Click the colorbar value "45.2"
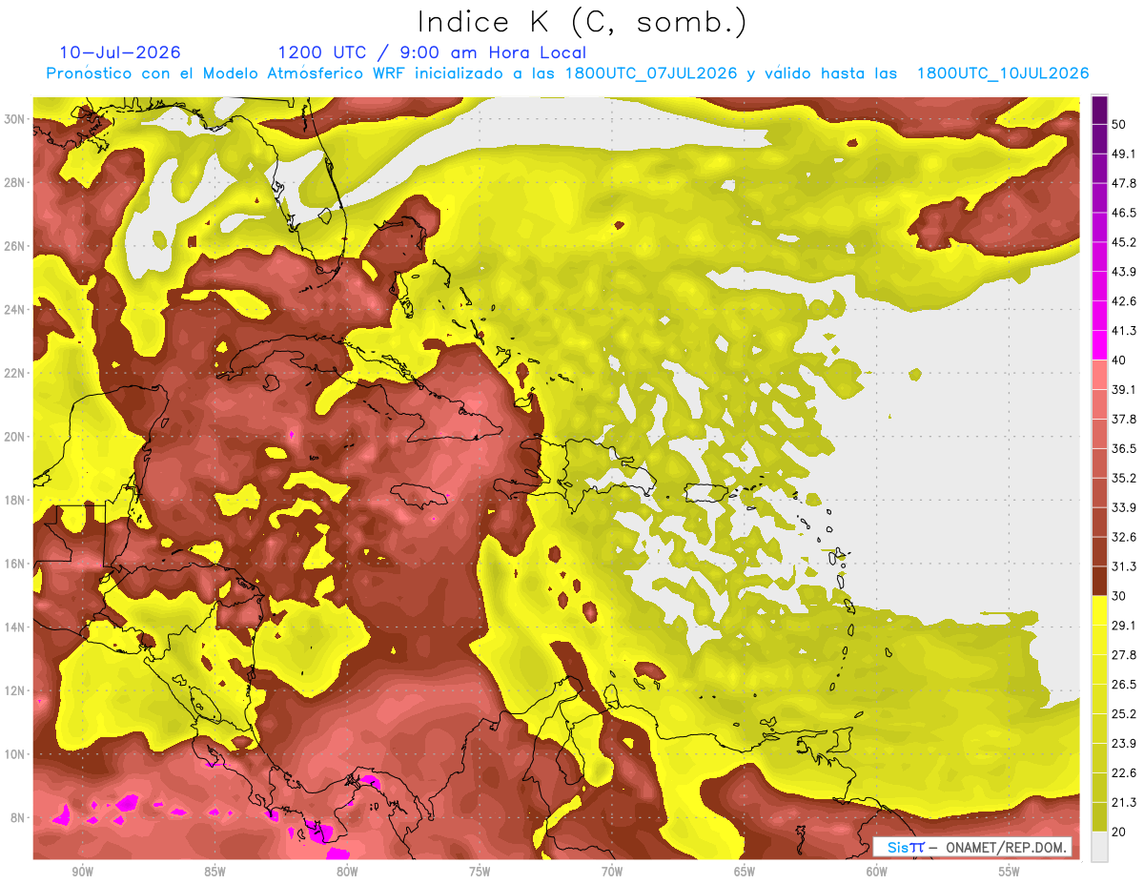Screen dimensions: 1144x884 pos(1124,242)
